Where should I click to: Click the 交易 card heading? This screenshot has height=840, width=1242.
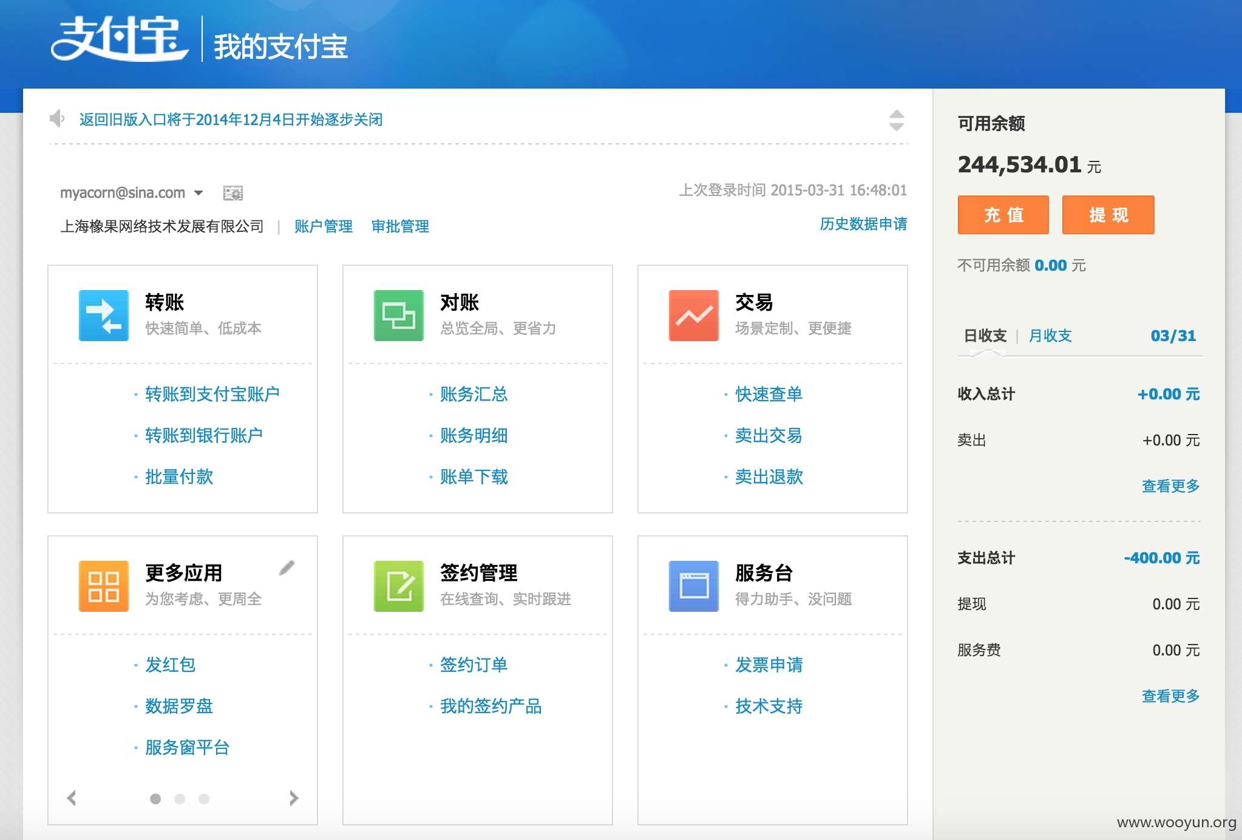(x=755, y=302)
